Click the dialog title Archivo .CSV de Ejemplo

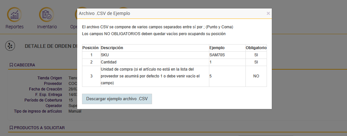(104, 13)
